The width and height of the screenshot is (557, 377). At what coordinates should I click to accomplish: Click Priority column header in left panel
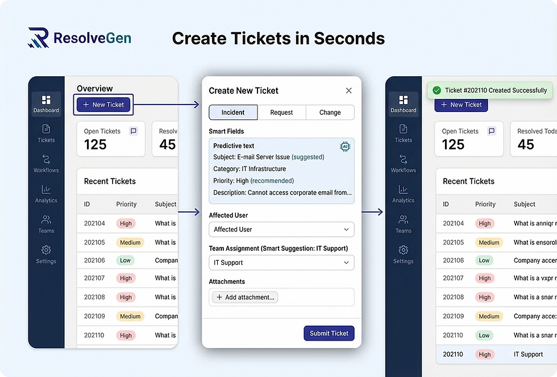click(x=126, y=204)
